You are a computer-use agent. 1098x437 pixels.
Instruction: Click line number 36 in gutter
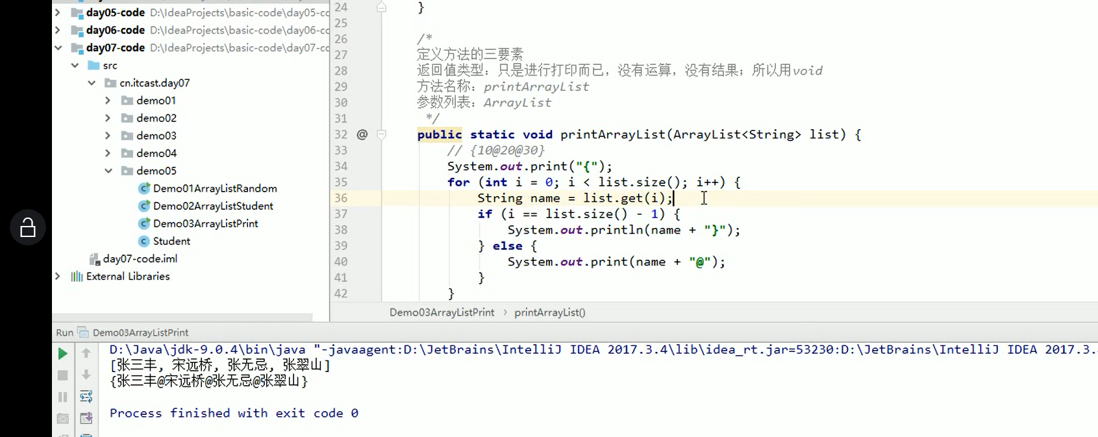click(341, 198)
